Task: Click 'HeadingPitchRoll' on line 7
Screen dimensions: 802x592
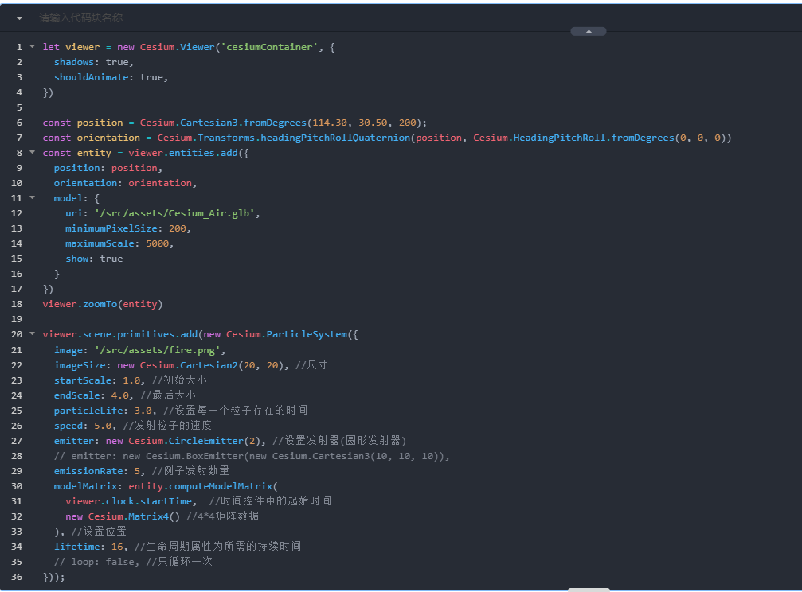Action: [x=559, y=138]
